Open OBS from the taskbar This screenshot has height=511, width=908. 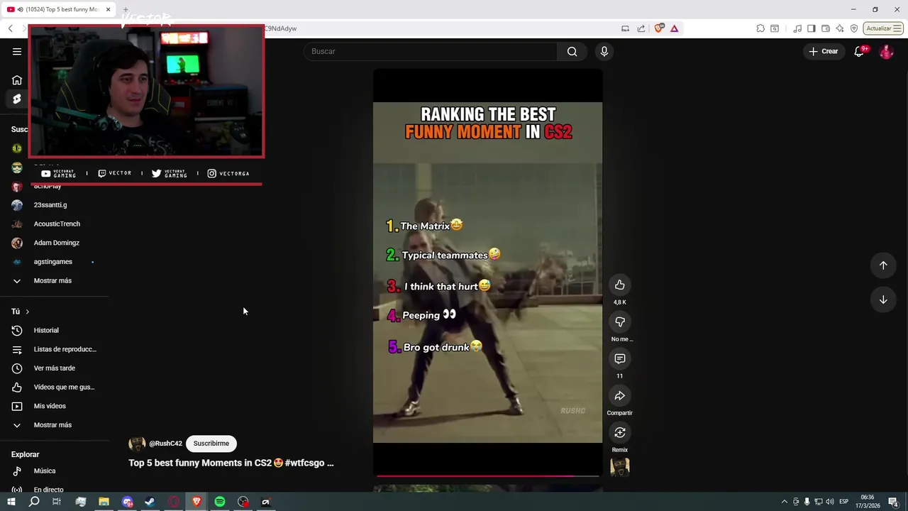[x=243, y=502]
